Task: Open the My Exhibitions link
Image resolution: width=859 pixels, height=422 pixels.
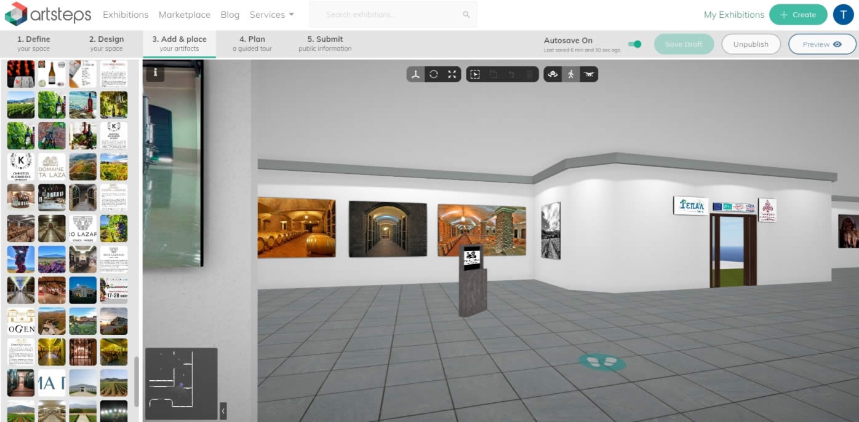Action: (x=734, y=15)
